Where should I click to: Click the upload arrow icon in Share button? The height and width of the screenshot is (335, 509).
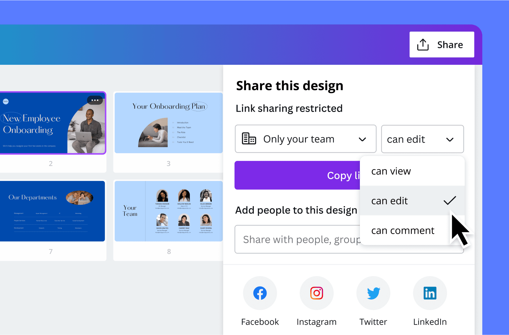[x=423, y=45]
